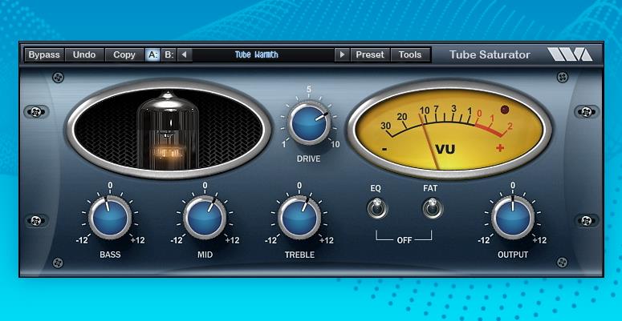Copy the A settings to B
622x321 pixels.
click(124, 54)
